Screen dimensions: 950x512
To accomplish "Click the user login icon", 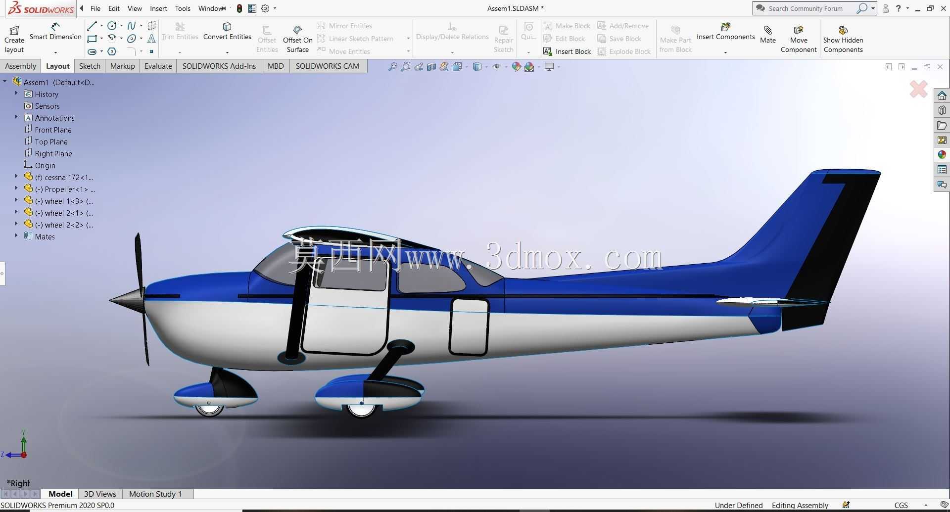I will (x=886, y=8).
